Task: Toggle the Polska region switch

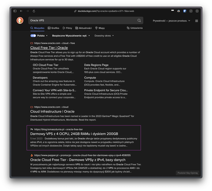Action: 33,36
